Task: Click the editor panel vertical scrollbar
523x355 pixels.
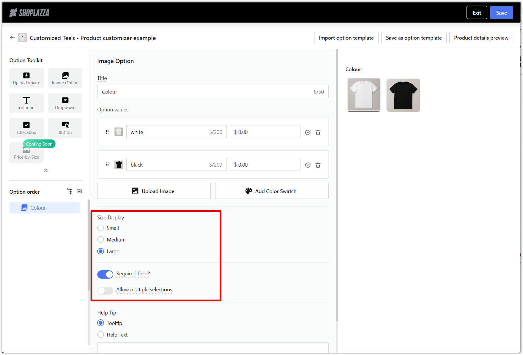Action: click(x=337, y=185)
